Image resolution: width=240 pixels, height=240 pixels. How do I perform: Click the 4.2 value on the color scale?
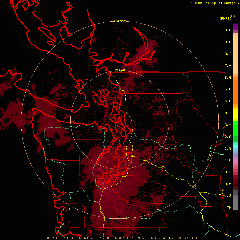tap(228, 113)
